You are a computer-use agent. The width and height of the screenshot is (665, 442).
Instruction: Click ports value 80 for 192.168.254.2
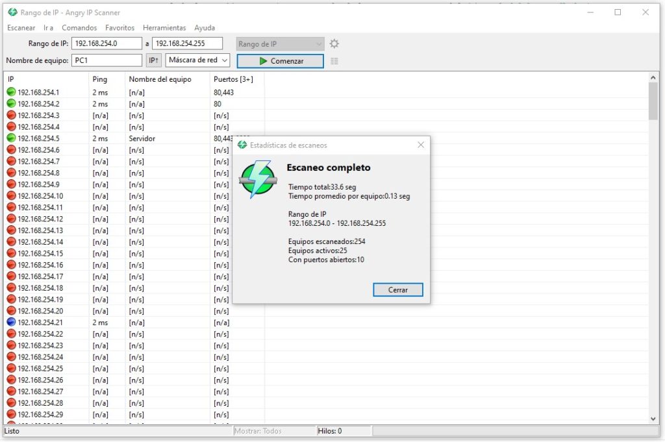click(x=217, y=104)
